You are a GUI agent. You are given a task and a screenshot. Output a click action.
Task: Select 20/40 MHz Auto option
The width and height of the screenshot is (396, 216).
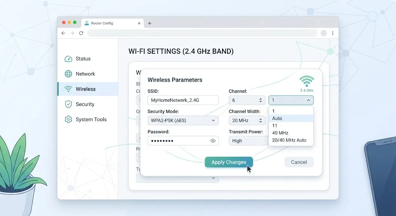point(291,140)
